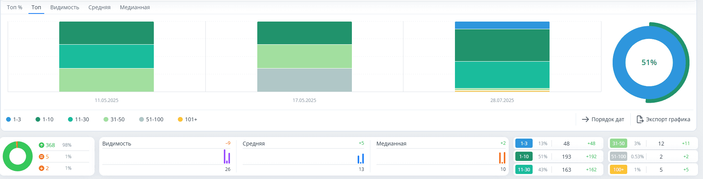The image size is (703, 179).
Task: Toggle the 1-3 legend series
Action: pos(13,119)
